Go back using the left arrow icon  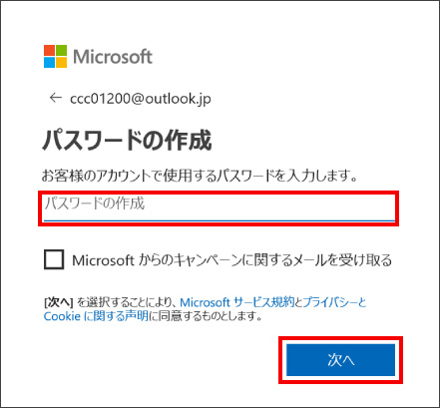click(x=56, y=98)
